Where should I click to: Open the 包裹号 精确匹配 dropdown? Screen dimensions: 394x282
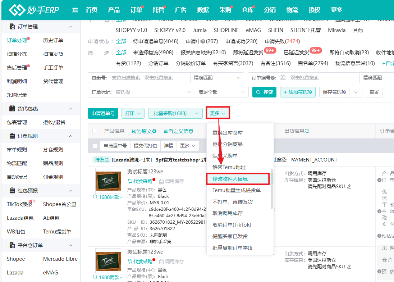(x=217, y=78)
